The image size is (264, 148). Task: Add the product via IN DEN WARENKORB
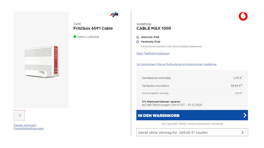click(x=192, y=115)
